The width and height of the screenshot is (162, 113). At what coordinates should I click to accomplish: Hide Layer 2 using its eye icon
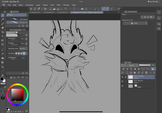pos(123,77)
